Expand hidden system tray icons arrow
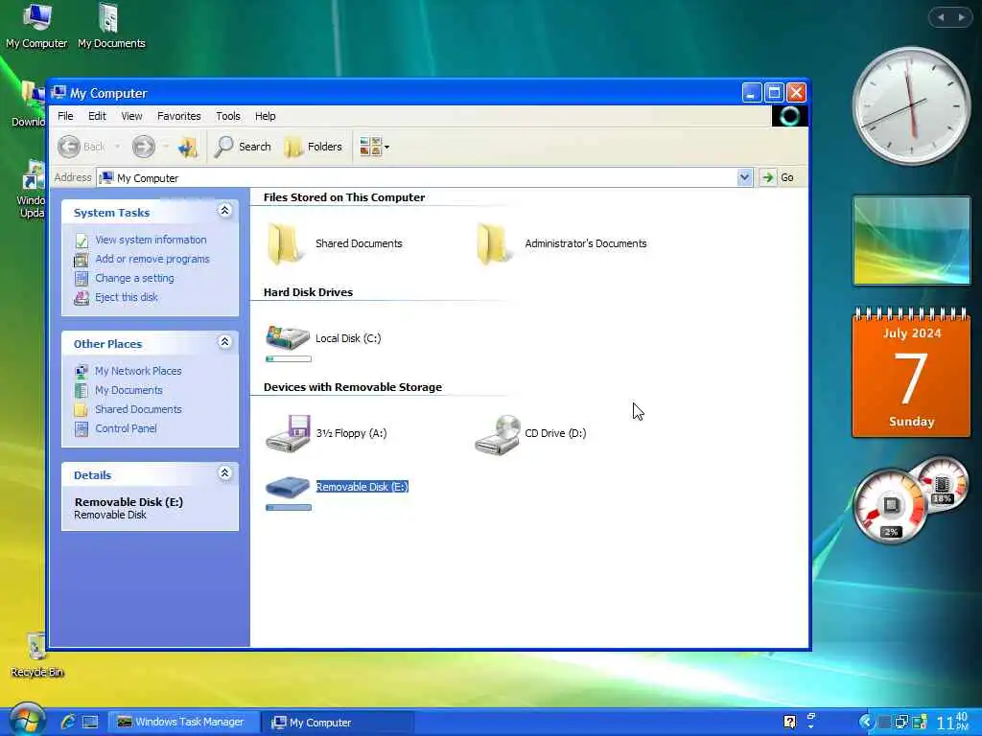This screenshot has width=982, height=736. 866,722
